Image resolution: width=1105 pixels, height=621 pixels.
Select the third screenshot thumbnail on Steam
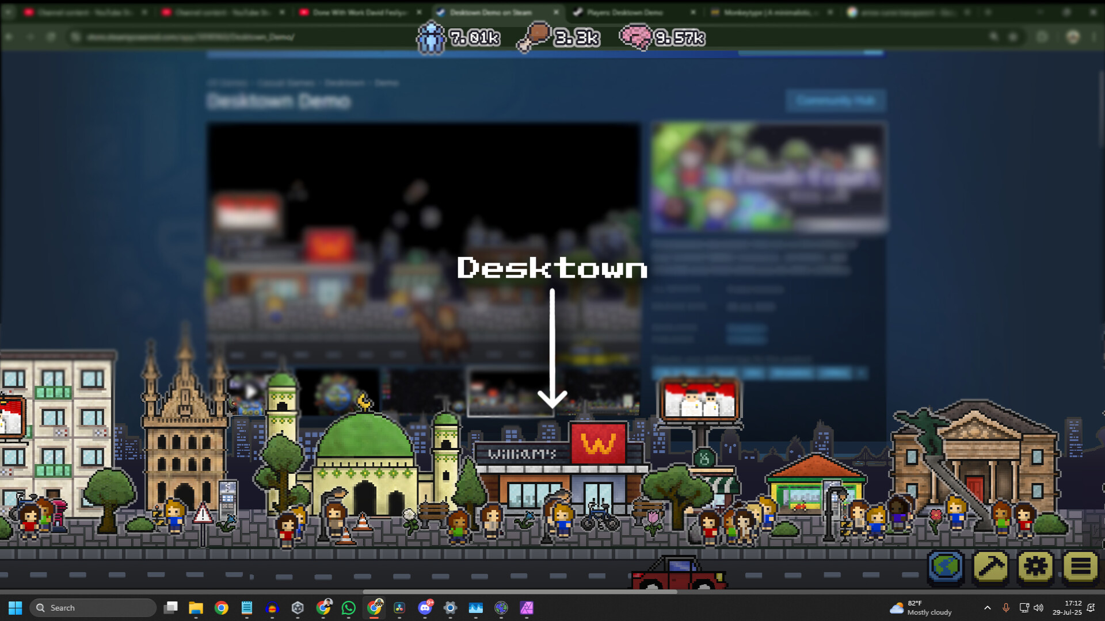pos(424,392)
